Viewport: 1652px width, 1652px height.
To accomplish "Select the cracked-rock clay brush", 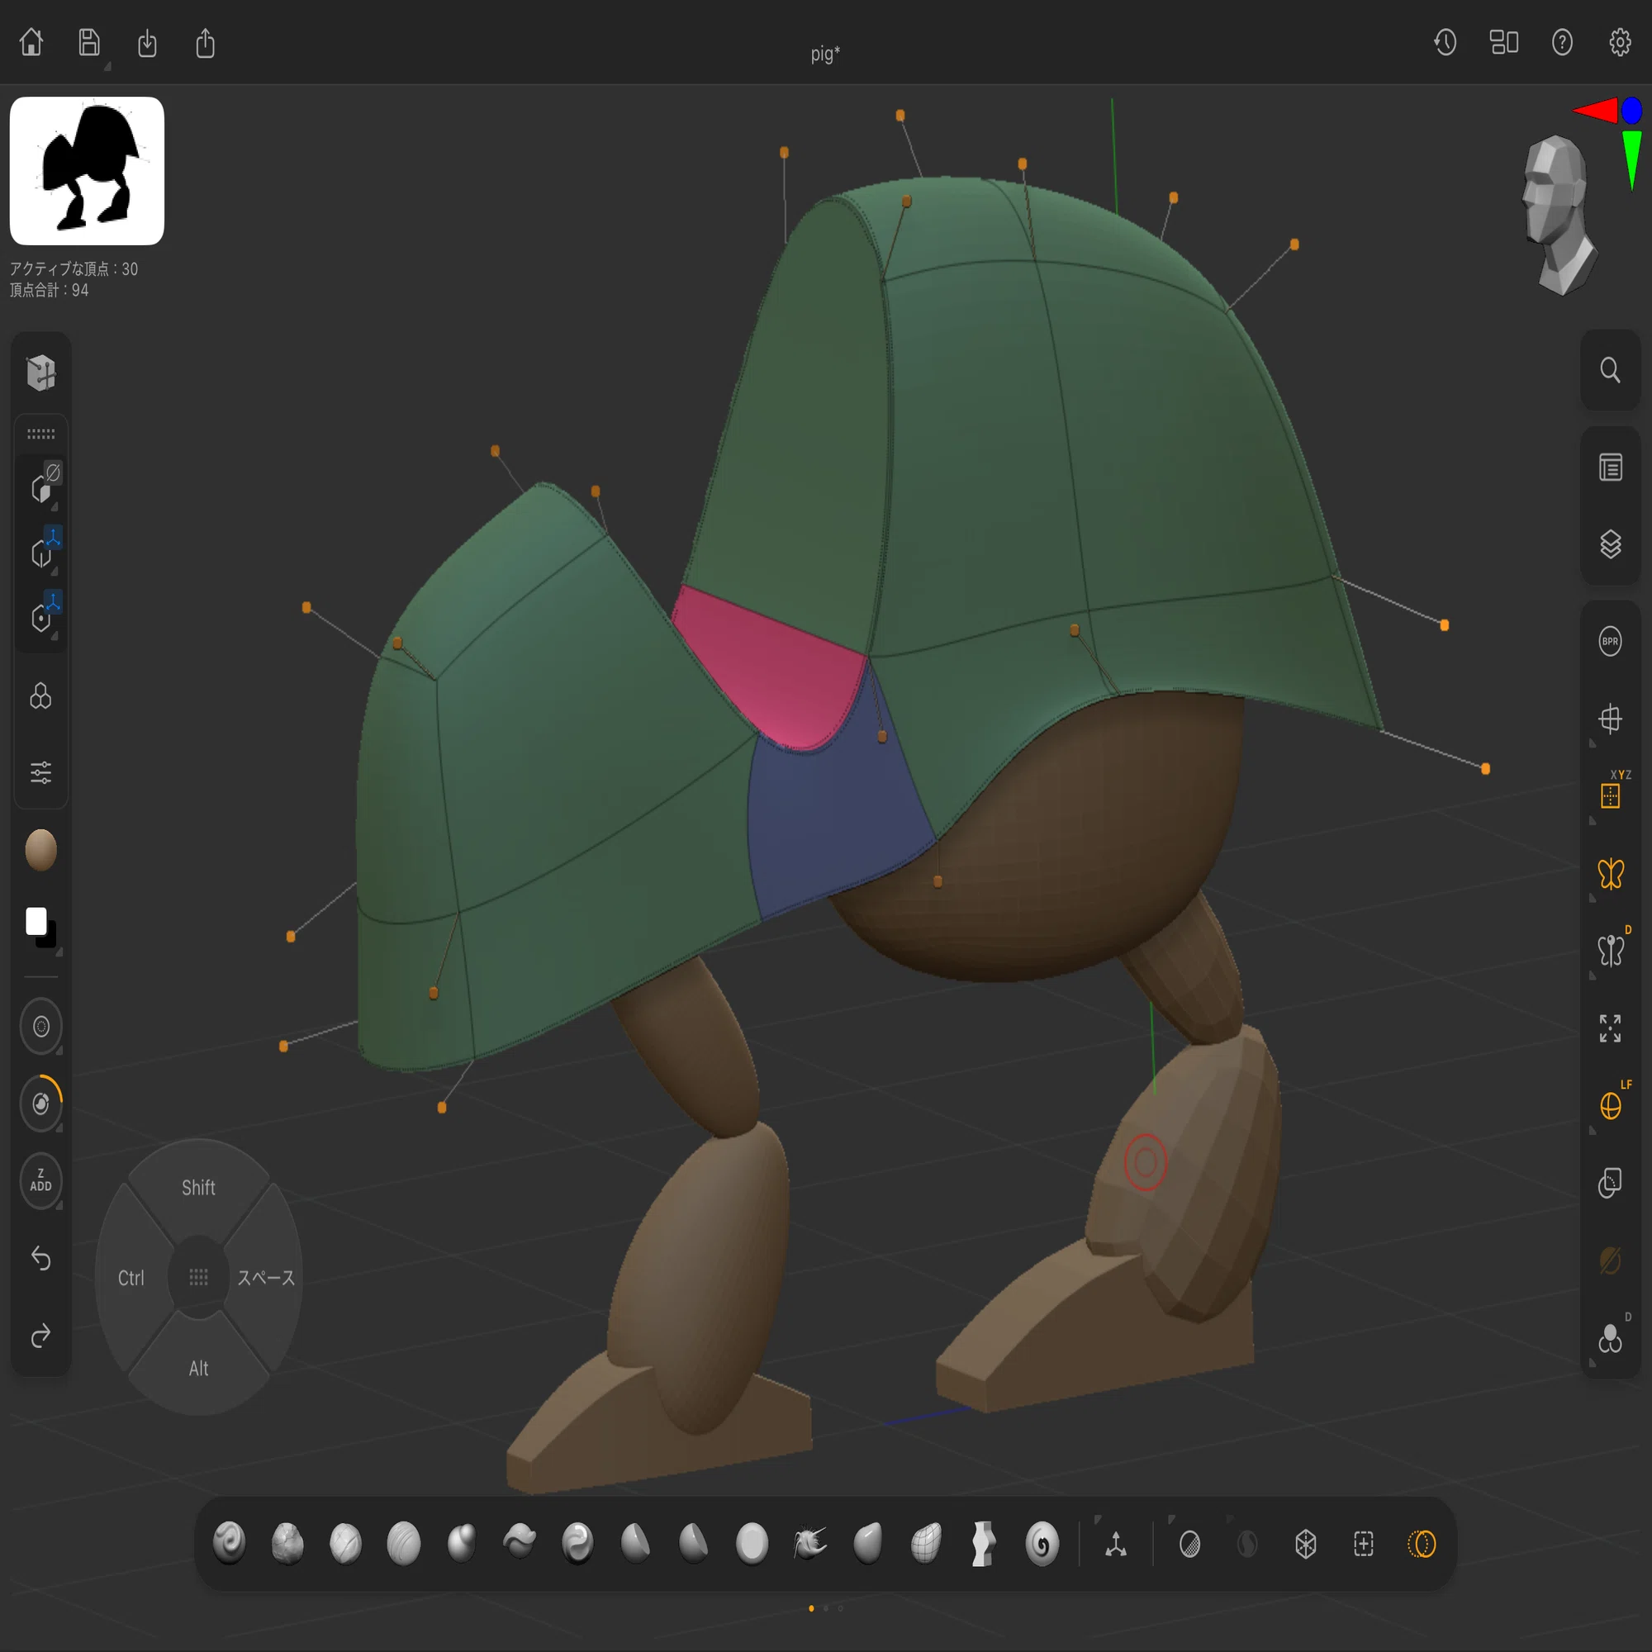I will [x=287, y=1544].
